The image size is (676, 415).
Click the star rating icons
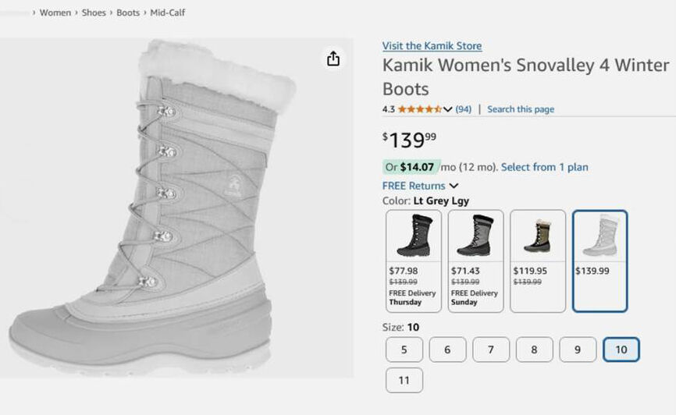[x=419, y=109]
